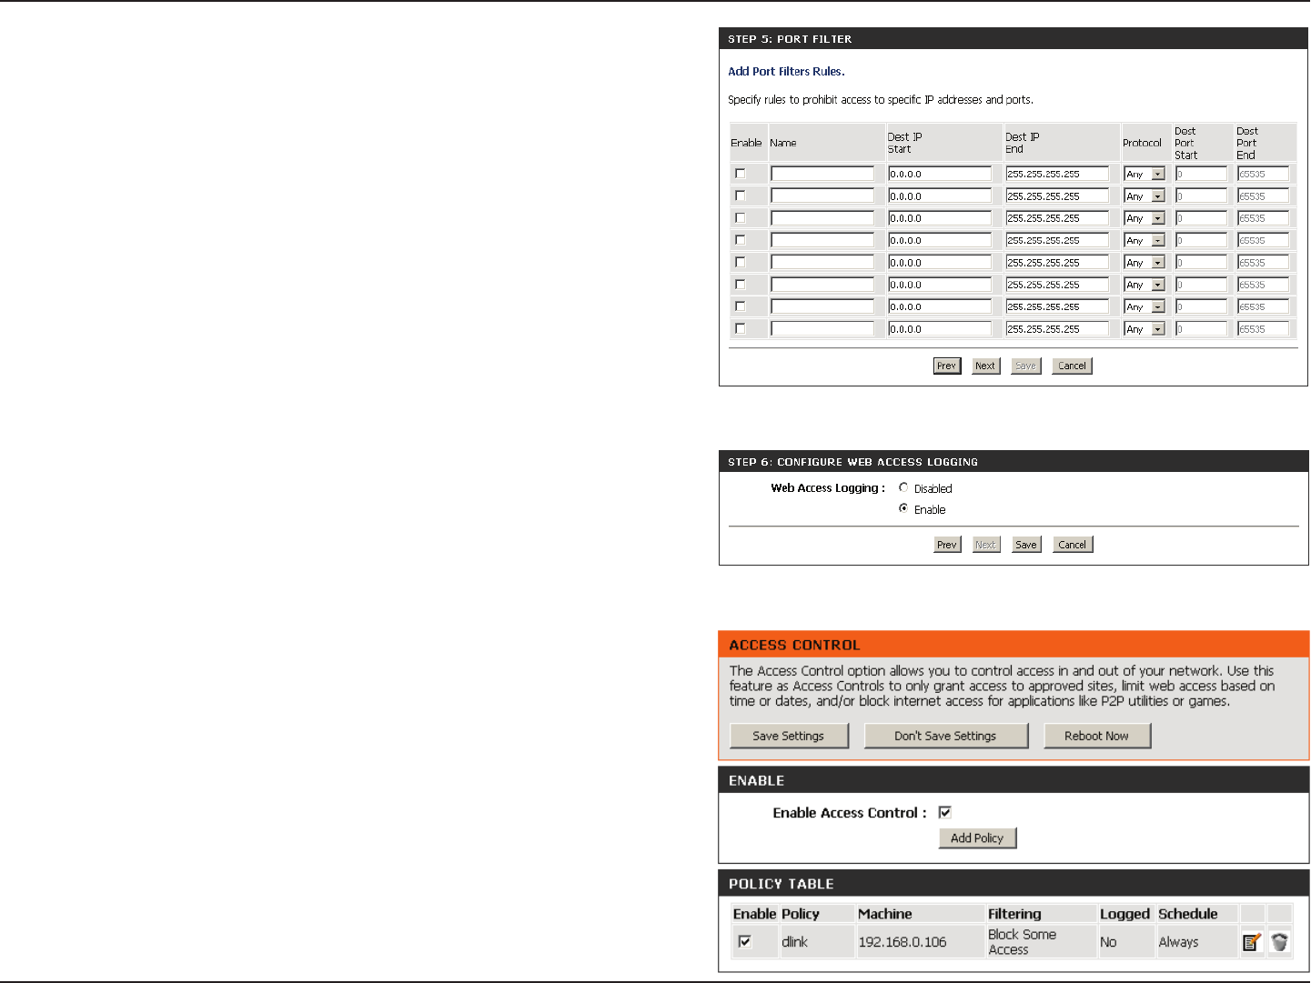The image size is (1311, 983).
Task: Click Cancel in Step 5 Port Filter
Action: pos(1072,366)
